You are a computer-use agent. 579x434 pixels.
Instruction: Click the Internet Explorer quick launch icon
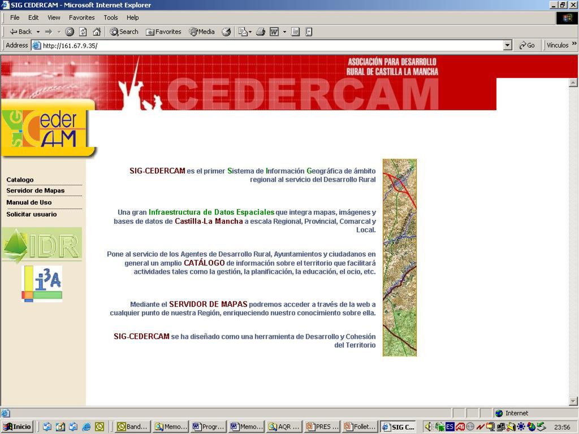[x=87, y=427]
